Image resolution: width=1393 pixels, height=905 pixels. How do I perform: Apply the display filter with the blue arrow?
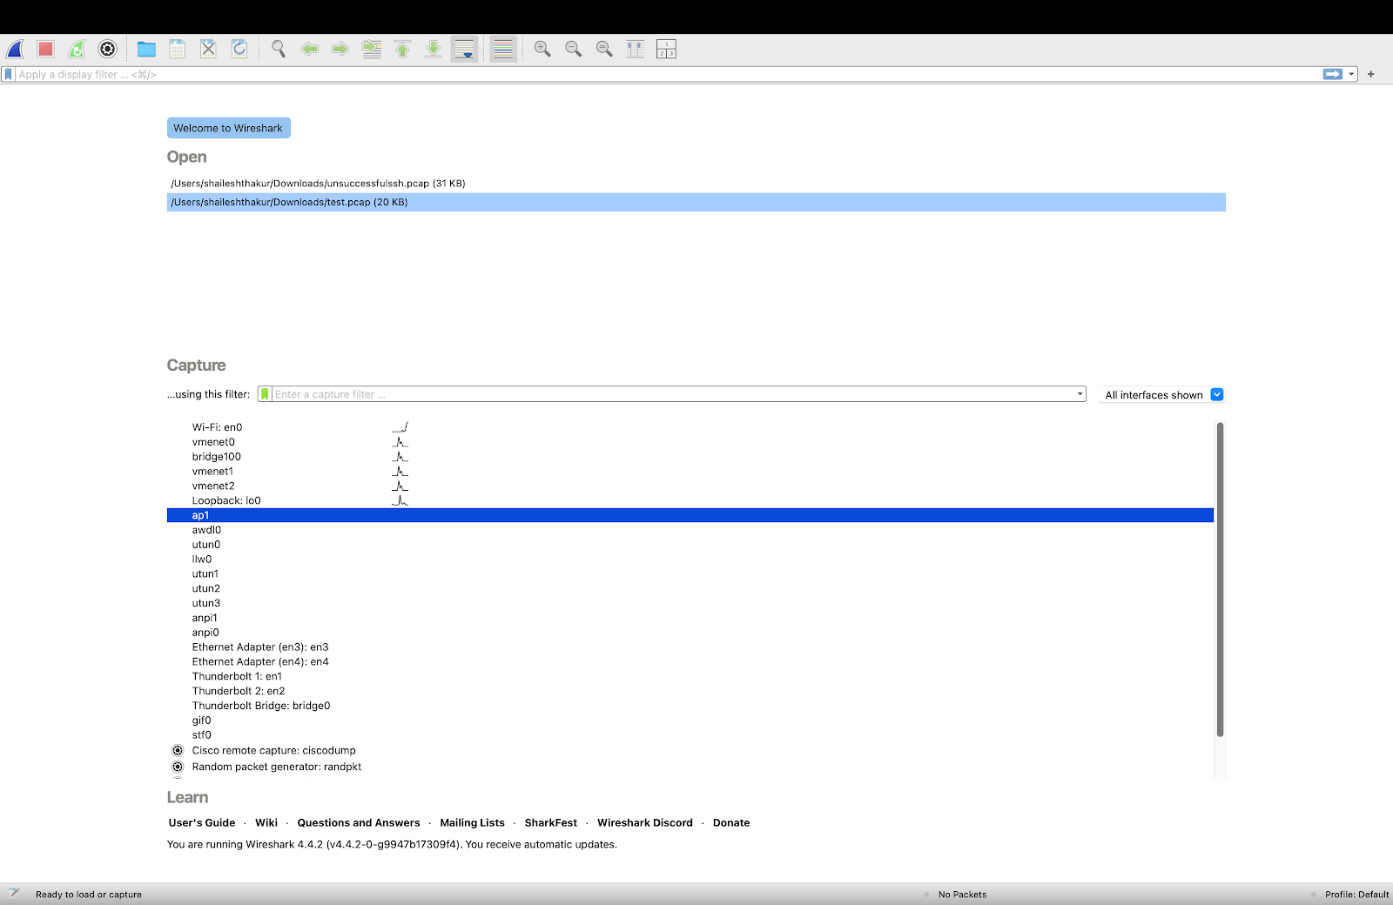[1333, 75]
